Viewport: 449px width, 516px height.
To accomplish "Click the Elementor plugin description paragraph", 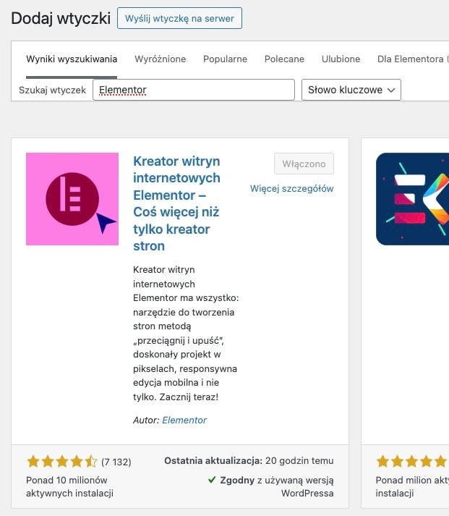I will [186, 333].
